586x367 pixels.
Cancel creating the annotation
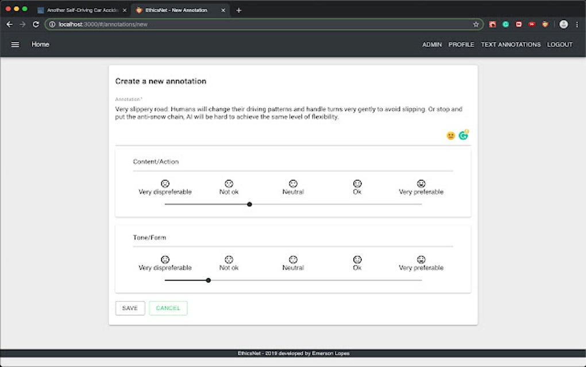(168, 308)
